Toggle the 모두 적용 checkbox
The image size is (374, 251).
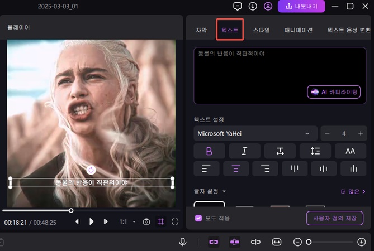(198, 218)
